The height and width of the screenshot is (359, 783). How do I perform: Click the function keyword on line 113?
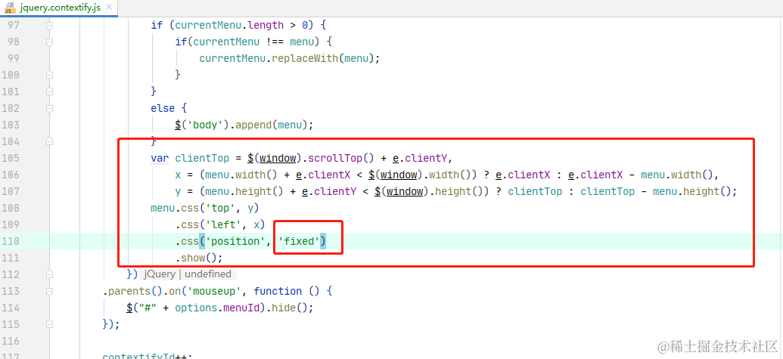point(278,291)
